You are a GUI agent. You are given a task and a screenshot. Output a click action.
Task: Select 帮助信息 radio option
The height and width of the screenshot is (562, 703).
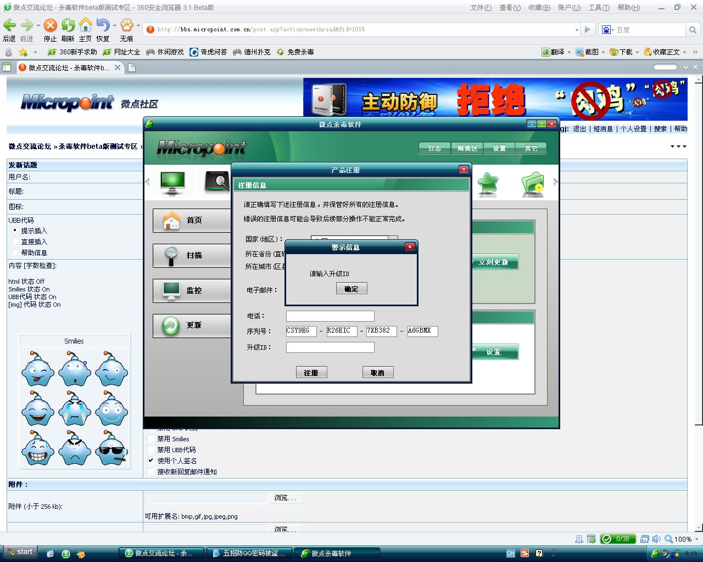[15, 252]
